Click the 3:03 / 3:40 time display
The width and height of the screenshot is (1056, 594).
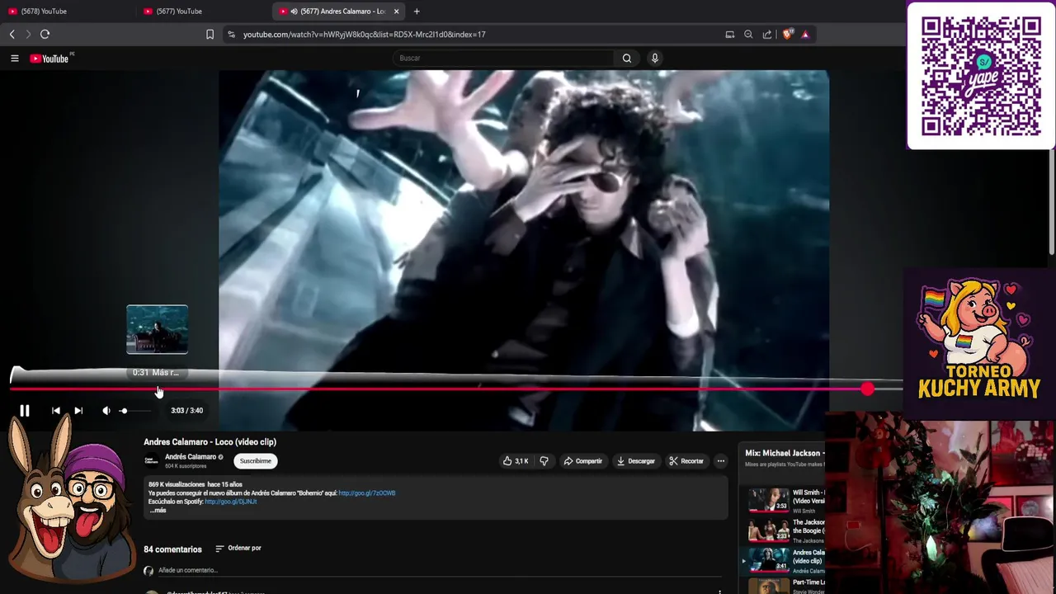186,411
